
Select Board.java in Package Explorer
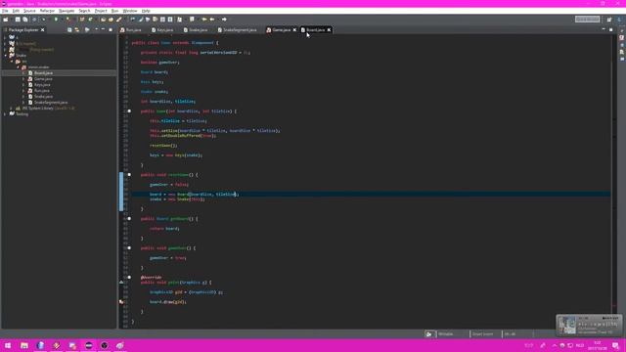[x=43, y=73]
